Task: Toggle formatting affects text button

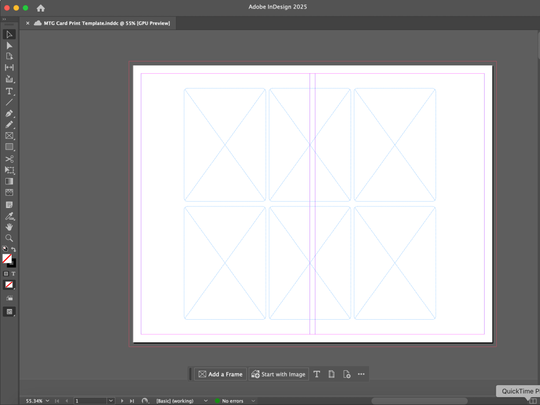Action: point(14,274)
